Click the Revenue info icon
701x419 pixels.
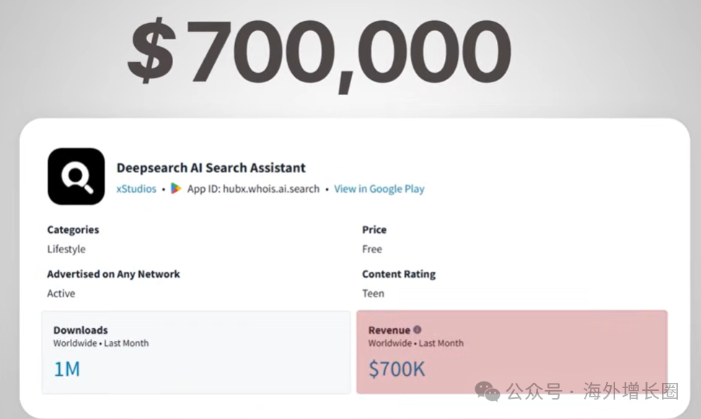pyautogui.click(x=418, y=330)
